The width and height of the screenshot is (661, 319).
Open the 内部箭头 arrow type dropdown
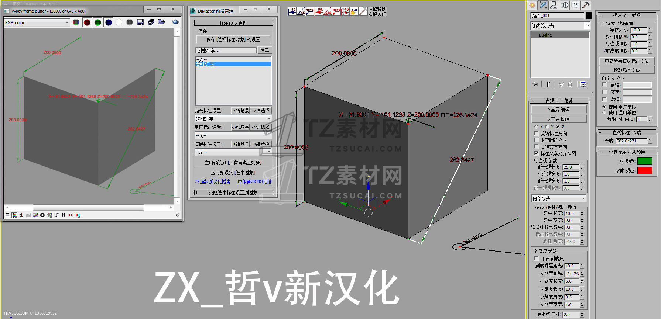[559, 198]
